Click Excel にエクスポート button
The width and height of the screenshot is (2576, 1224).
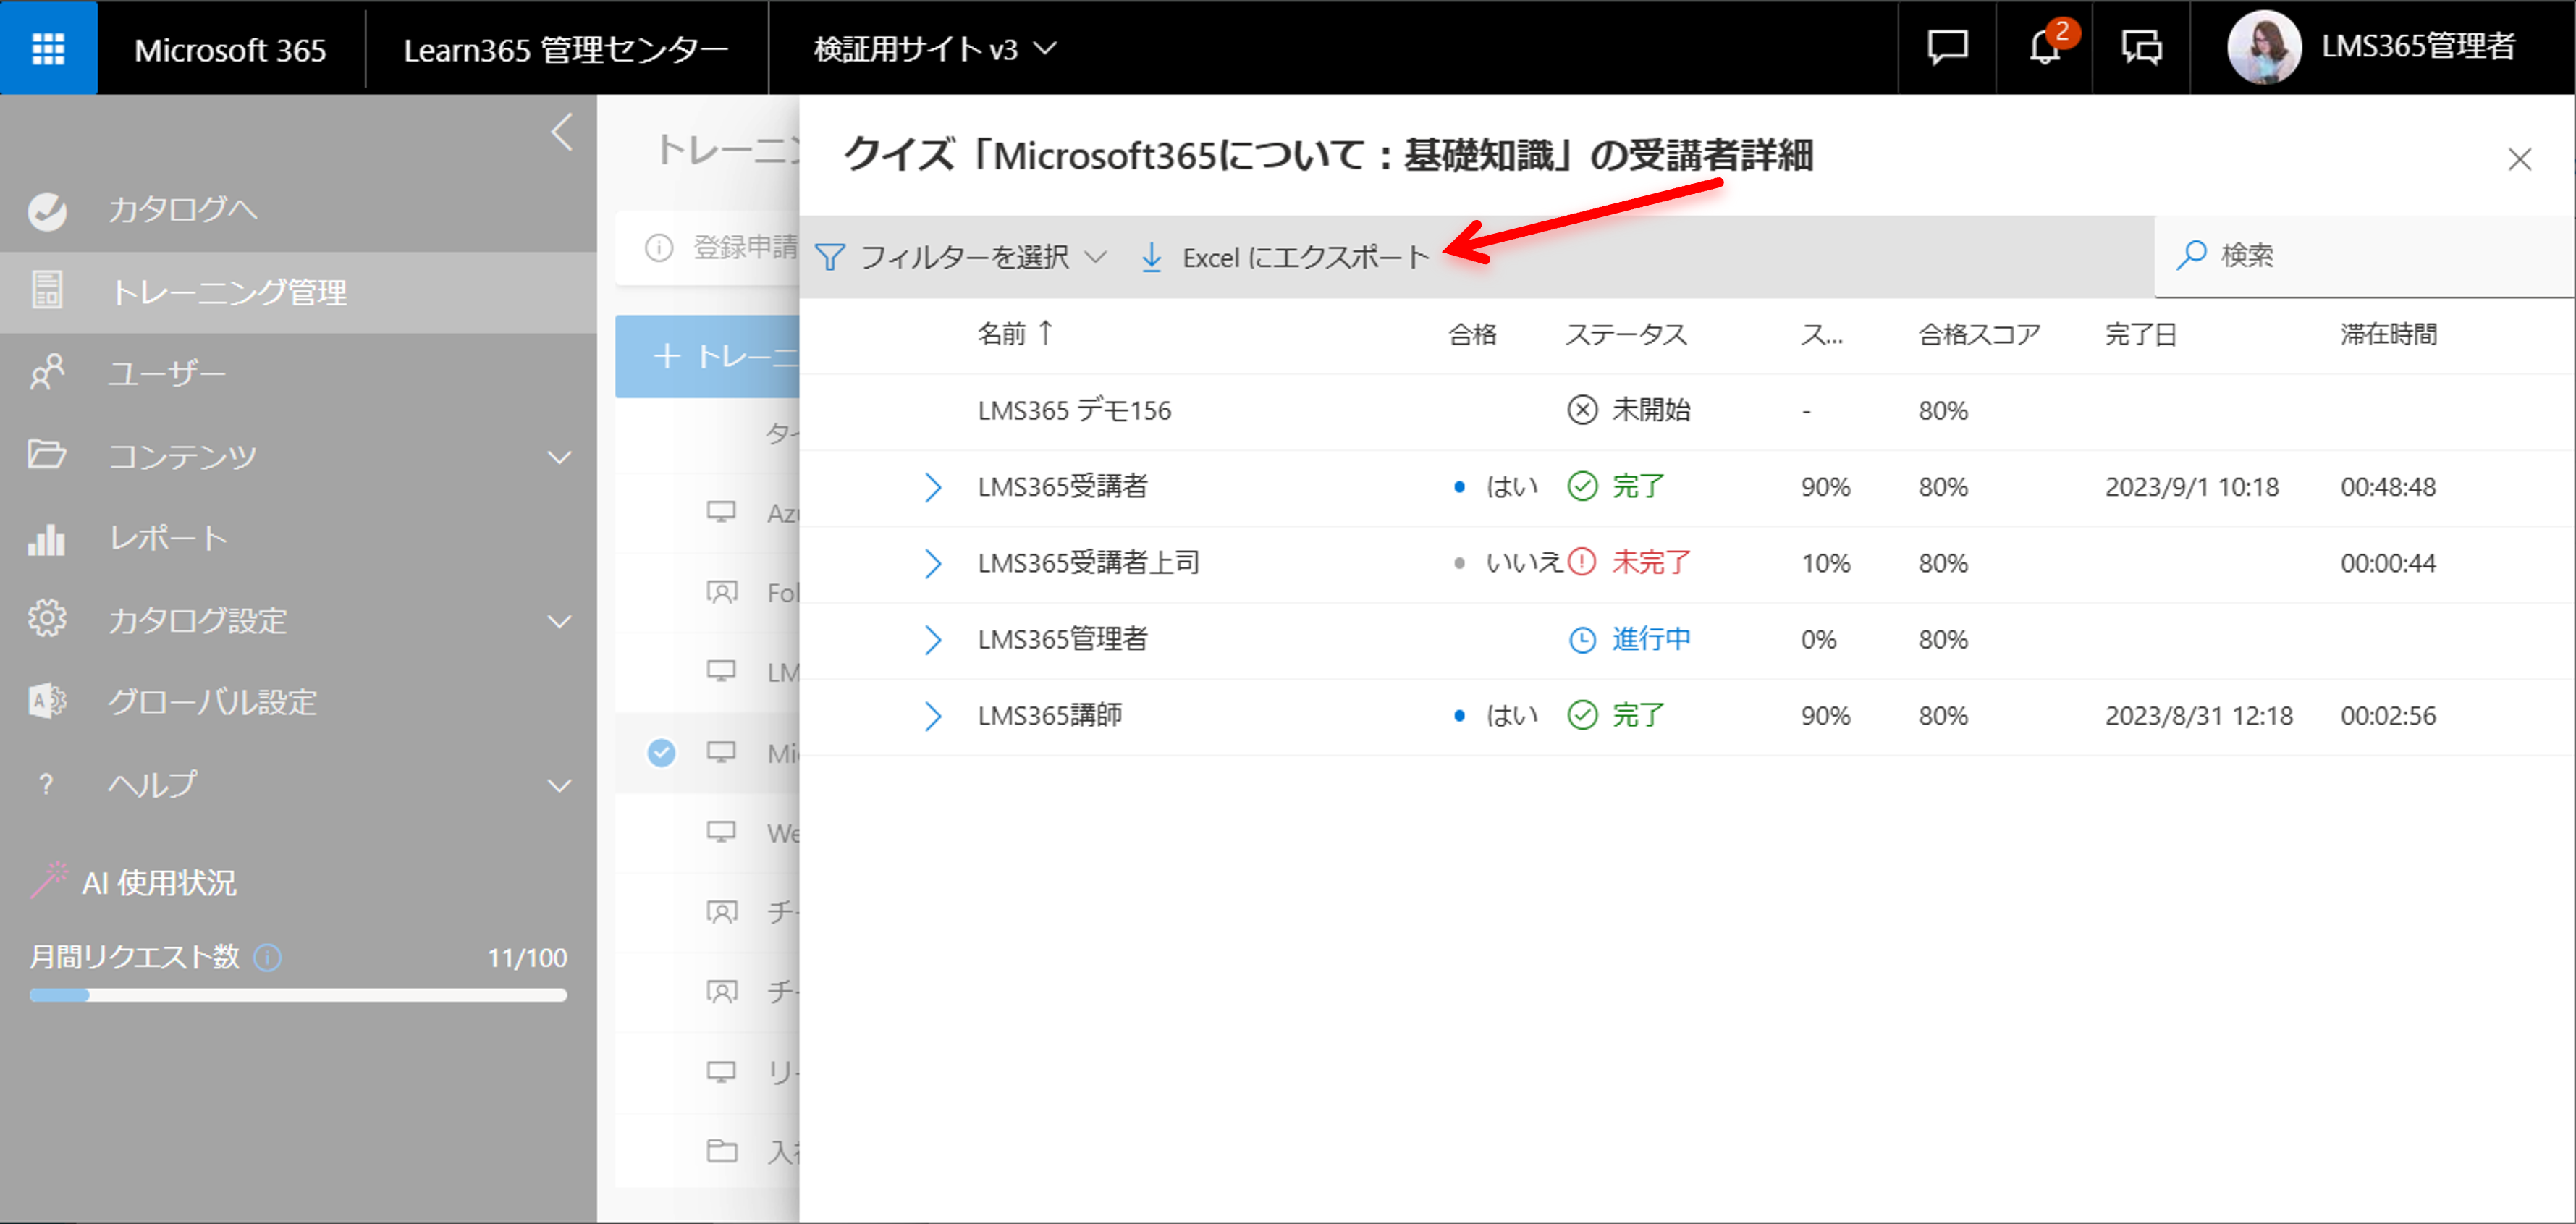tap(1286, 257)
